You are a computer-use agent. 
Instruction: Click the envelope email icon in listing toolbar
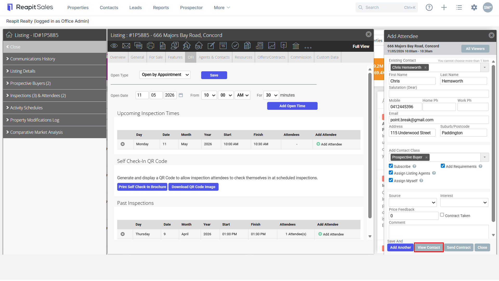[126, 46]
